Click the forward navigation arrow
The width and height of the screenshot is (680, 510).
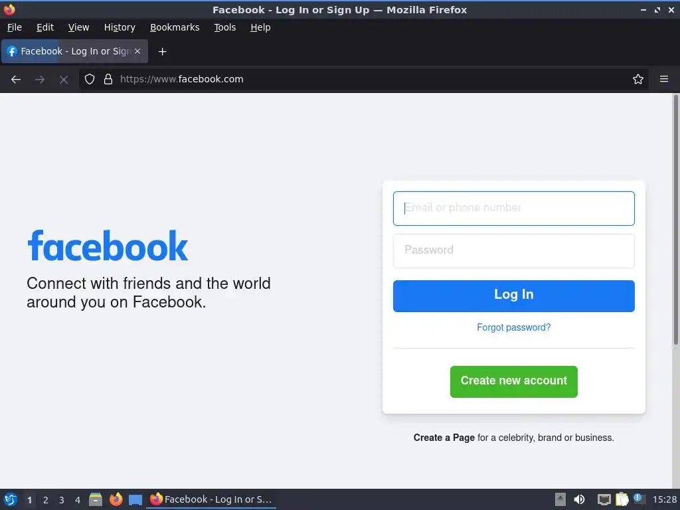coord(39,80)
